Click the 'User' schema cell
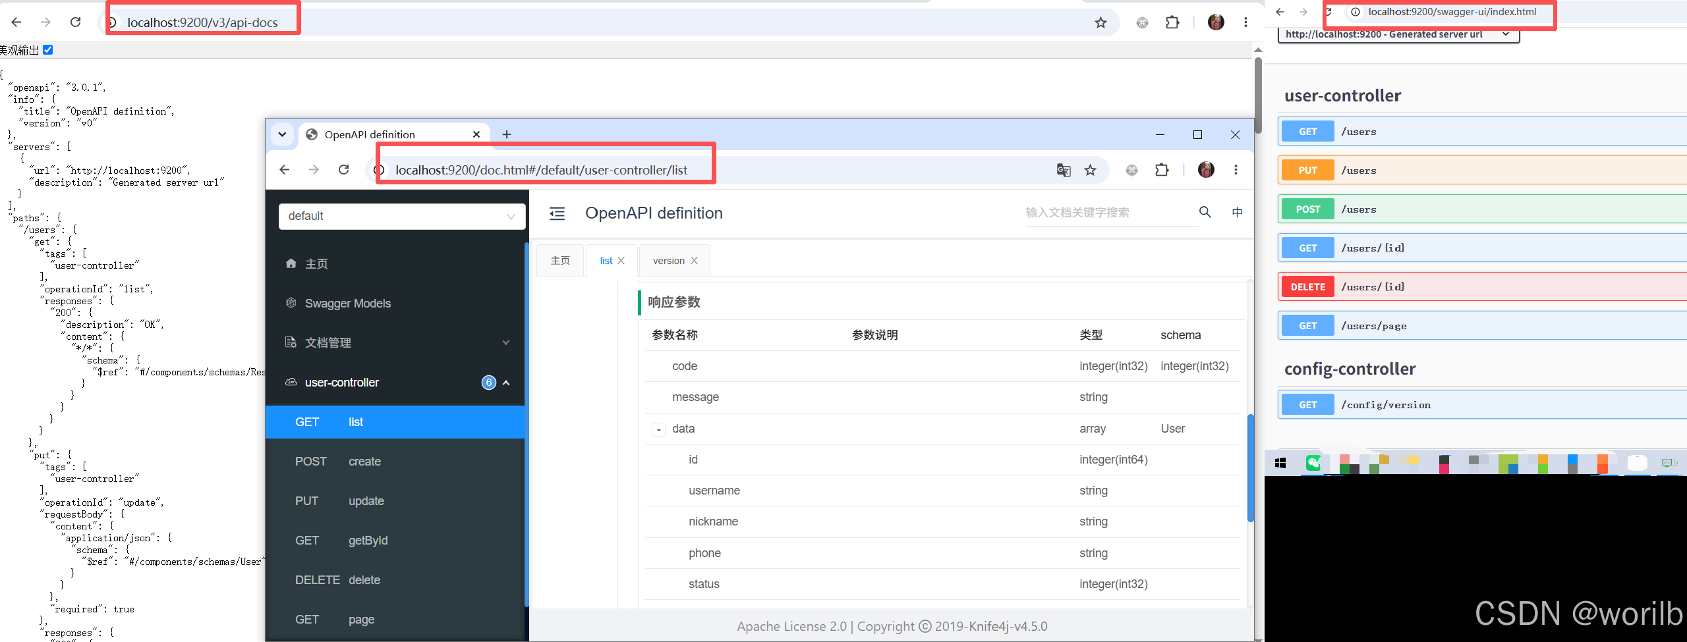This screenshot has height=642, width=1687. pyautogui.click(x=1173, y=429)
